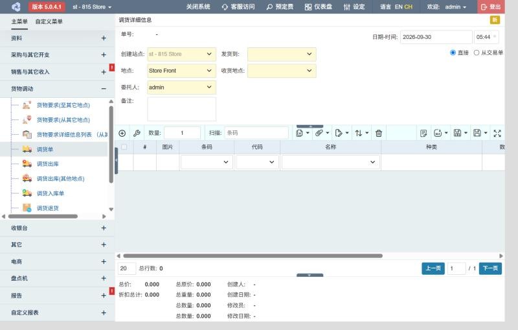Viewport: 518px width, 330px height.
Task: Click 关闭系统 in the top bar
Action: 198,6
